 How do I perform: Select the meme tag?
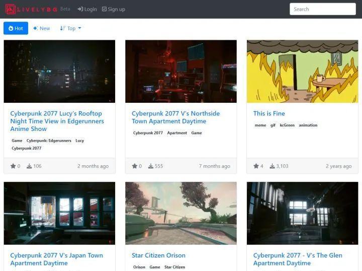(x=260, y=125)
